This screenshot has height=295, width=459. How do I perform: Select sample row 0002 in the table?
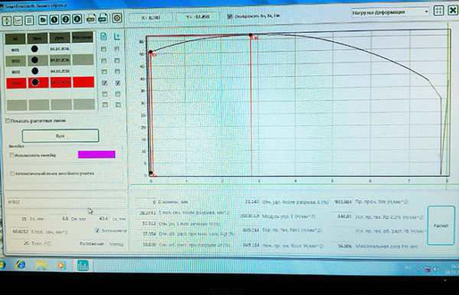tap(50, 61)
